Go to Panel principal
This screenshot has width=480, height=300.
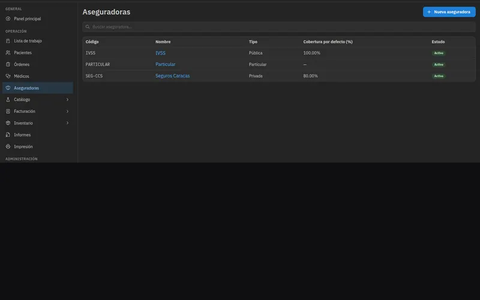pos(38,19)
